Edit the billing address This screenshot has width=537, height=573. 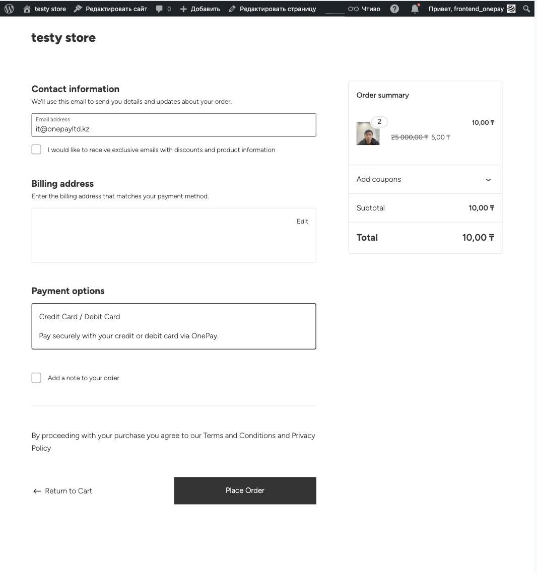tap(302, 221)
